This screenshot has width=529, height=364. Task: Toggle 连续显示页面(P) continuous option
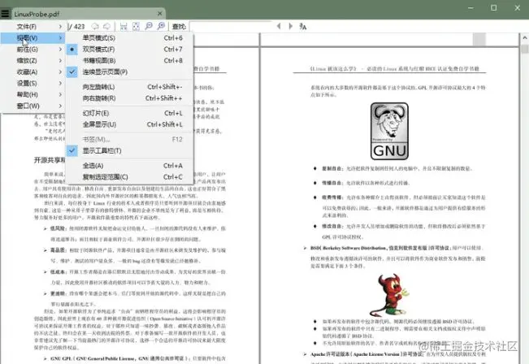pyautogui.click(x=130, y=71)
